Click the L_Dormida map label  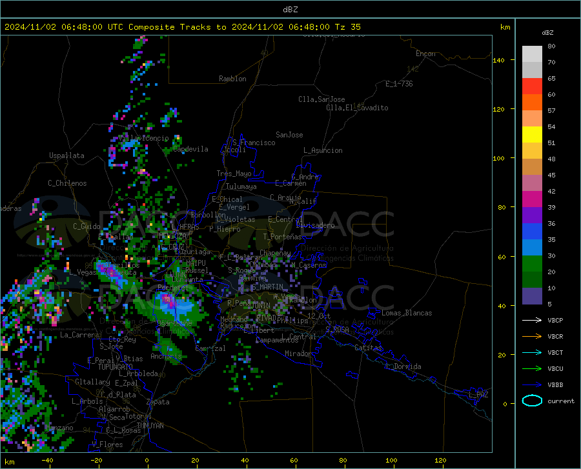pyautogui.click(x=403, y=366)
